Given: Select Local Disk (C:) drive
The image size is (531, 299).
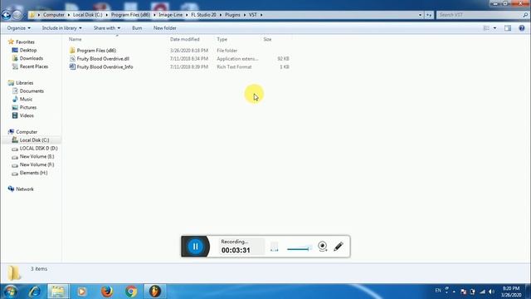Looking at the screenshot, I should (34, 140).
